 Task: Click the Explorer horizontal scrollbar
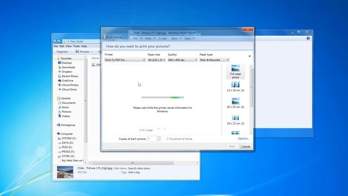133,163
